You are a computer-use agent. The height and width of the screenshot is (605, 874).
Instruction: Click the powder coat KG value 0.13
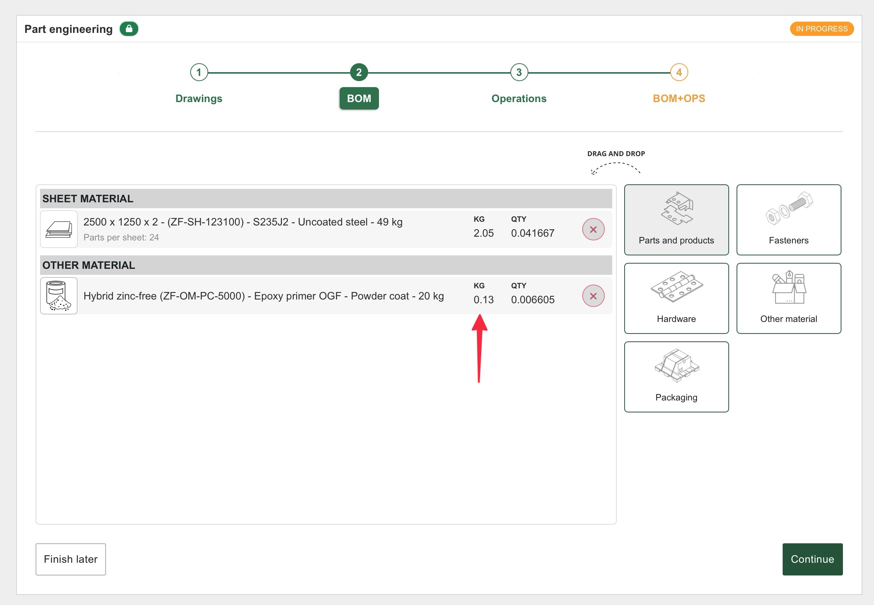pos(483,300)
